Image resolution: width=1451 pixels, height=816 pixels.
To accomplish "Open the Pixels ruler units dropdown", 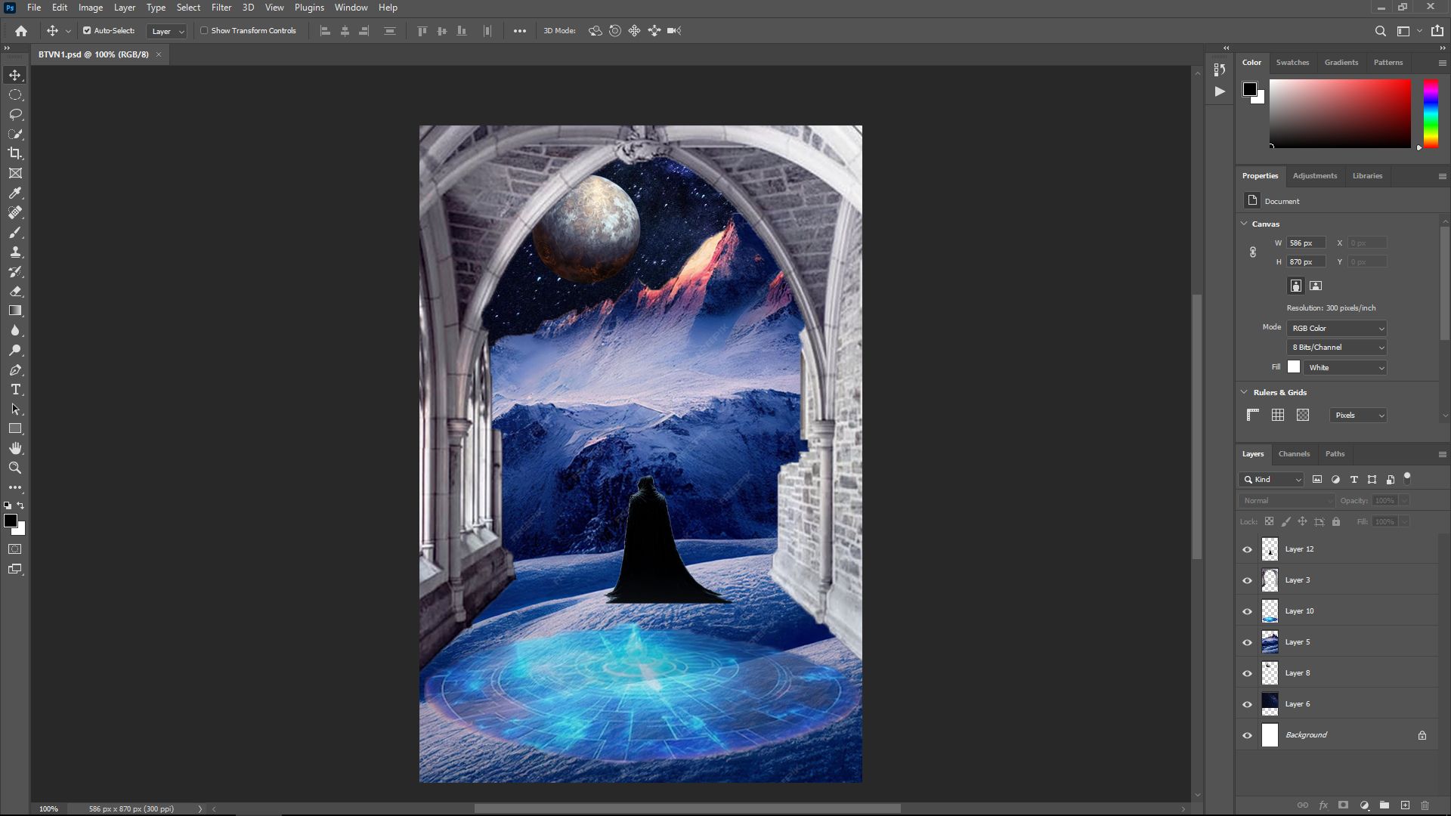I will 1358,415.
